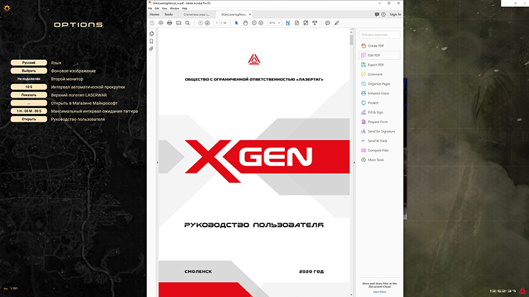Open page thumbnails panel icon
The width and height of the screenshot is (529, 297).
151,34
